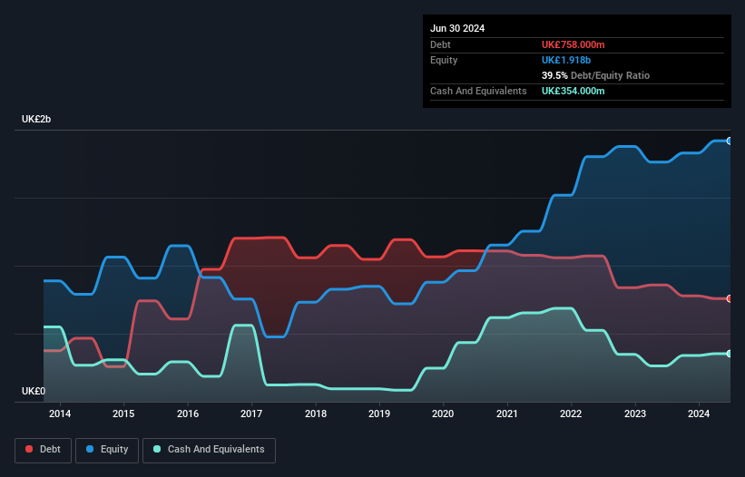Screen dimensions: 745x477
Task: Click the UK£354.000m cash value
Action: (573, 91)
